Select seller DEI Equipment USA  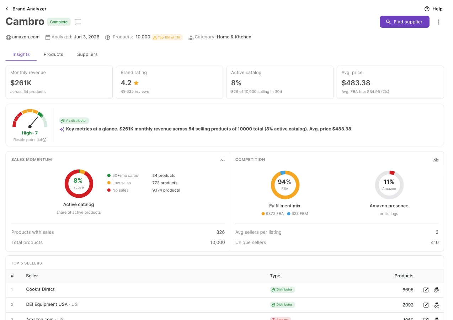47,305
